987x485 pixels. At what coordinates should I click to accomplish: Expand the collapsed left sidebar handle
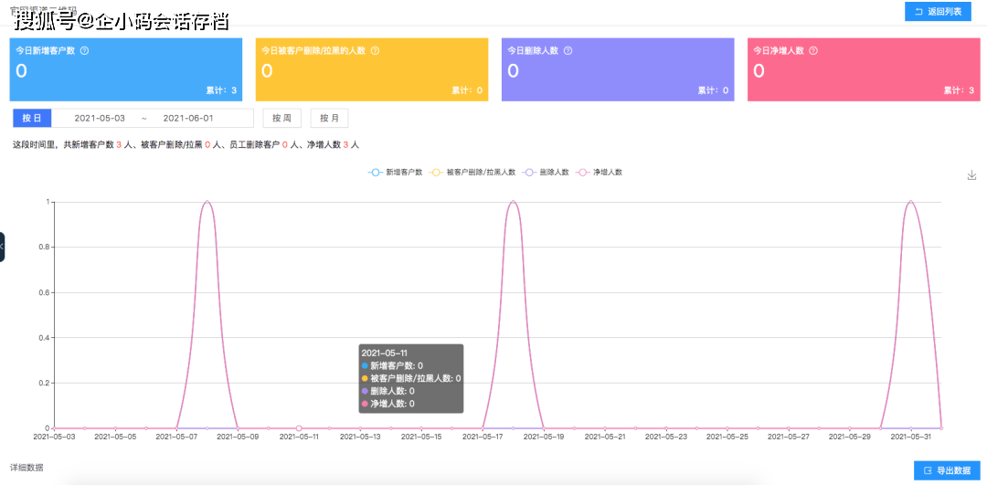2,247
